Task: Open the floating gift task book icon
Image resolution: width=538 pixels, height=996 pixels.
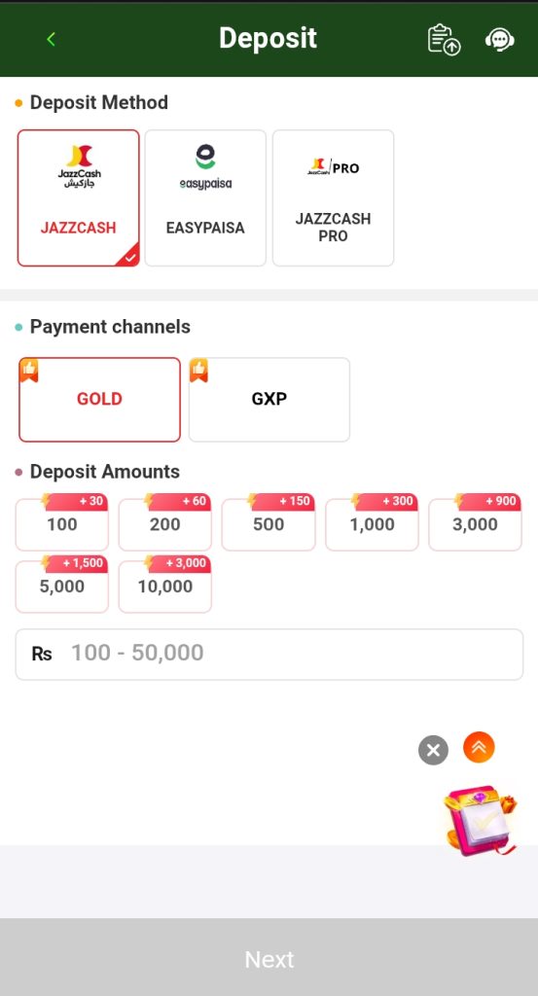Action: click(x=481, y=821)
